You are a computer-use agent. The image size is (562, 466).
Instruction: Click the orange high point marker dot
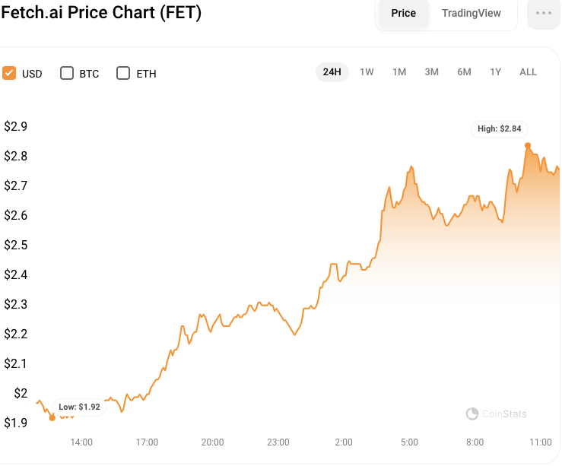[528, 145]
